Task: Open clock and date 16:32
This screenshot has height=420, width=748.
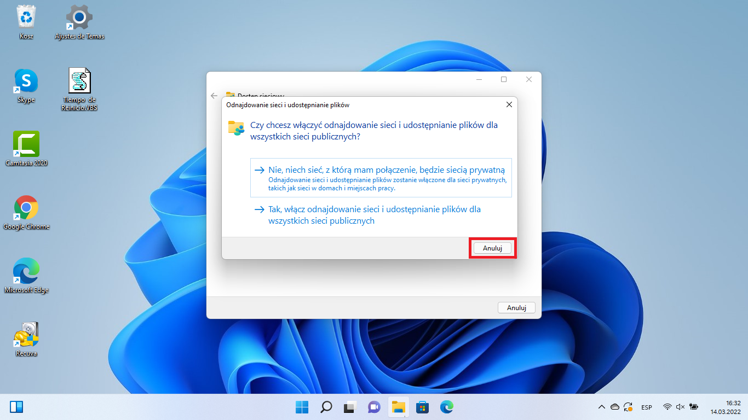Action: click(x=726, y=407)
